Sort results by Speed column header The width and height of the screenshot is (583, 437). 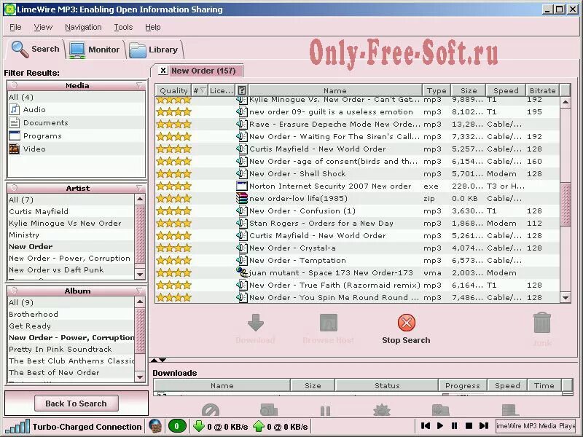click(x=506, y=90)
